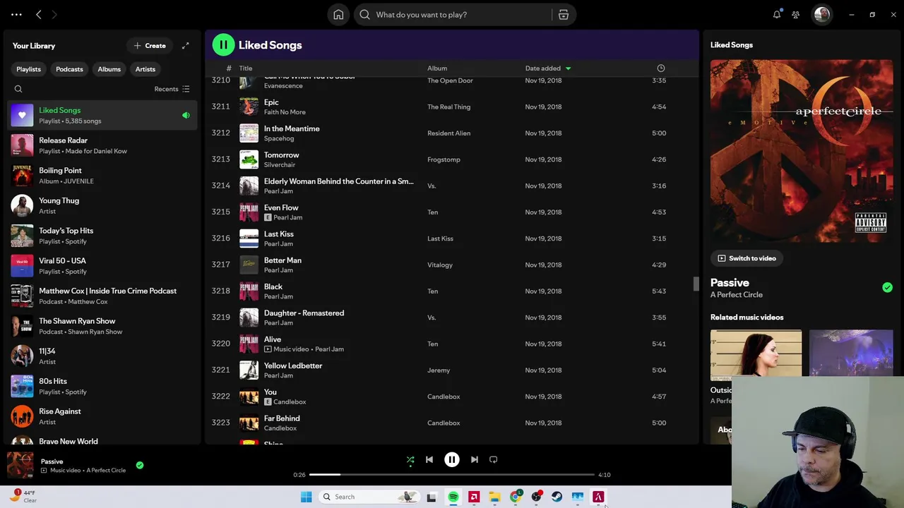Screen dimensions: 904x508
Task: Toggle repeat in the player bar
Action: (x=494, y=460)
